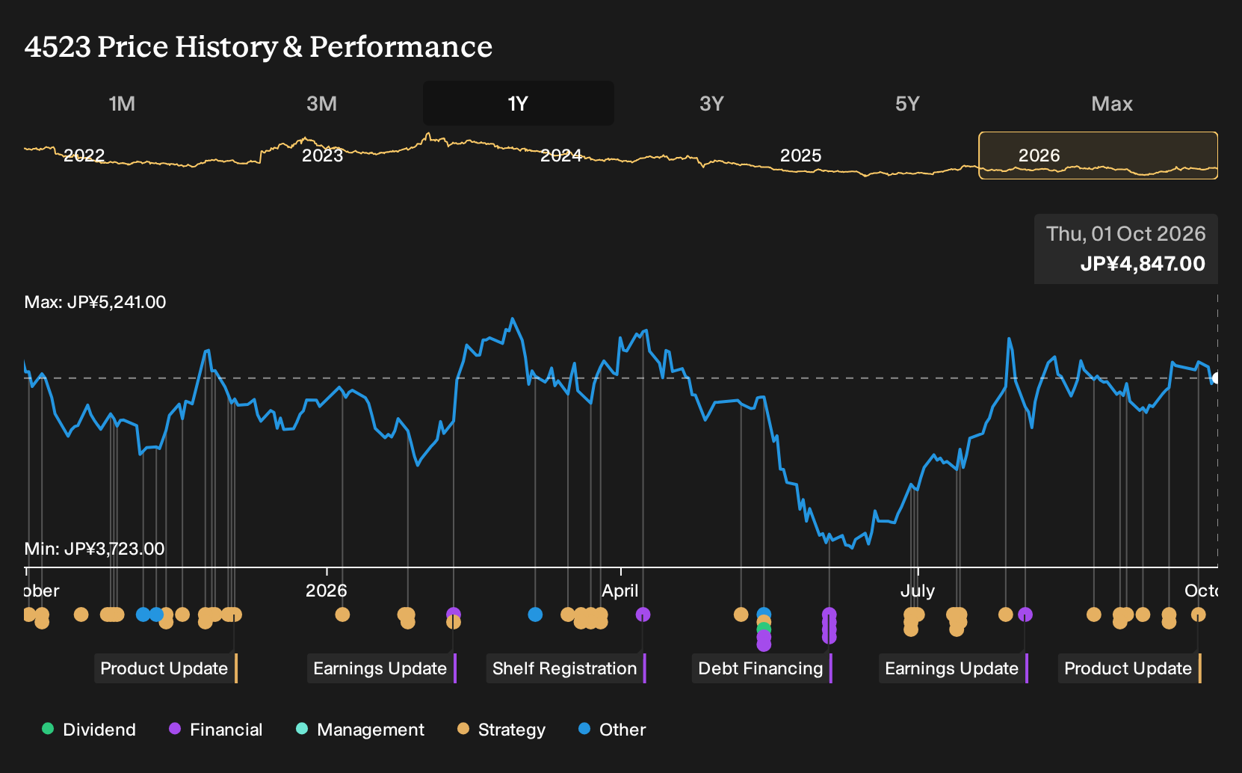Screen dimensions: 1242x773
Task: Click the last Strategy dot near October
Action: tap(1198, 615)
